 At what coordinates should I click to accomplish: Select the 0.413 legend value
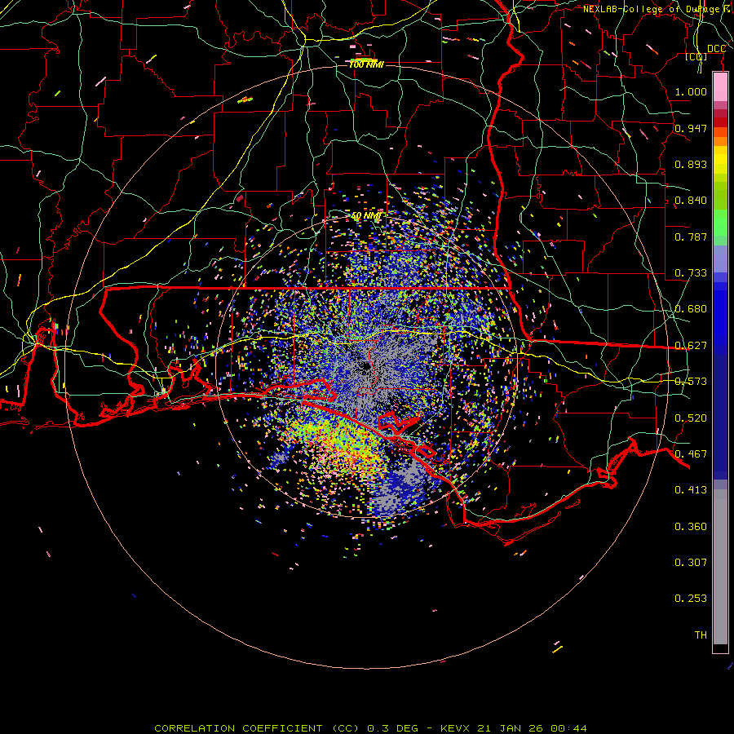click(x=691, y=490)
